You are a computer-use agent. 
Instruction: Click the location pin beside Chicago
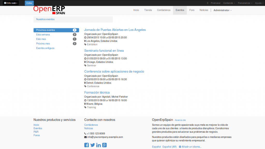click(85, 62)
